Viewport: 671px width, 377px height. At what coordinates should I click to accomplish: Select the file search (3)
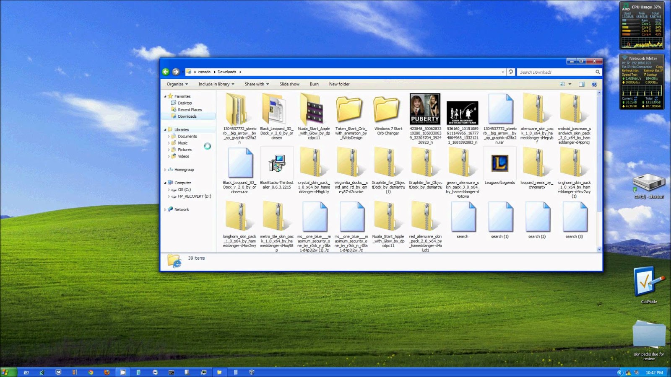point(574,220)
